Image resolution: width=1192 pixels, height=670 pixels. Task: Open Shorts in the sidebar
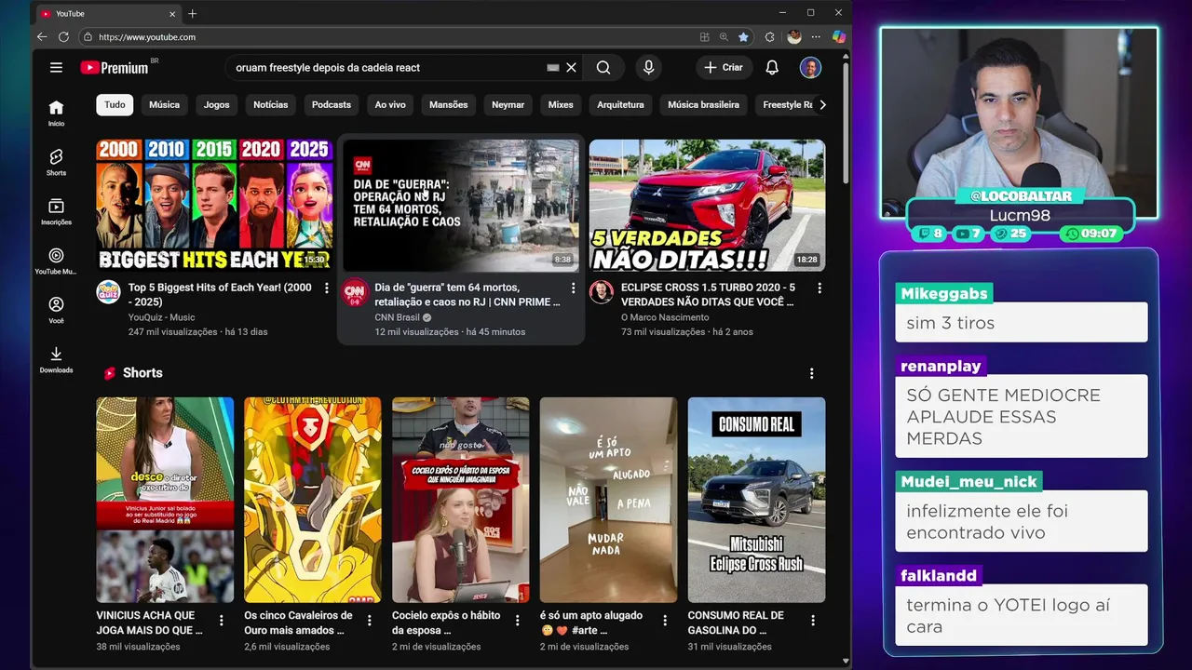coord(56,162)
